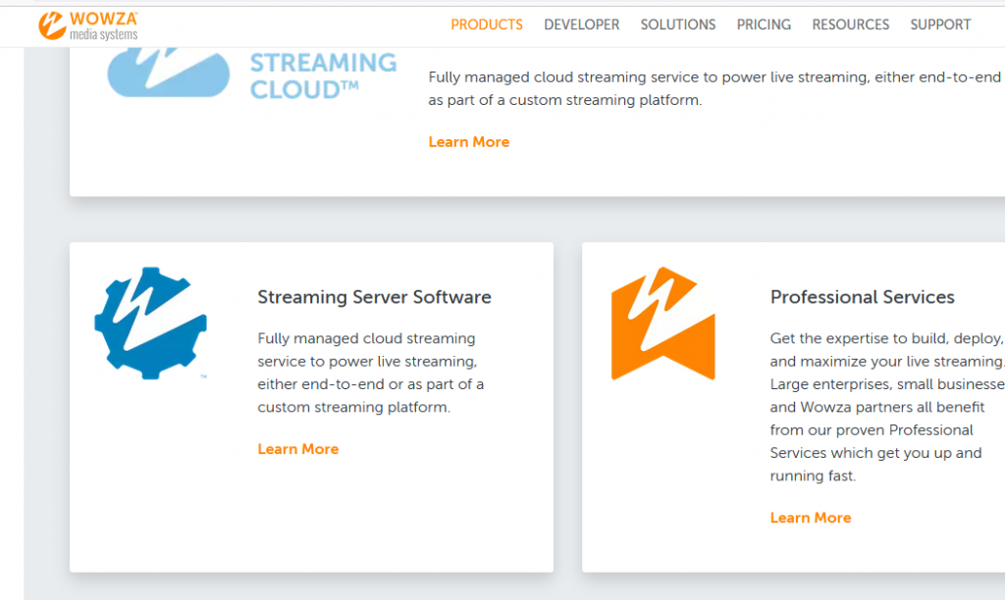Go to the Pricing page

(x=764, y=25)
